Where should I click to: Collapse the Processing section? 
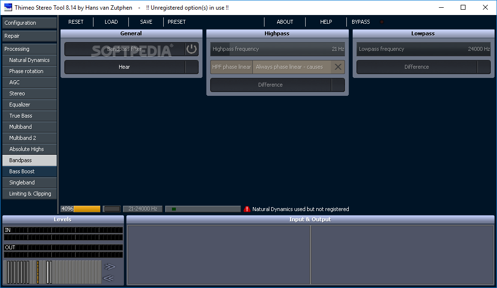click(x=30, y=49)
